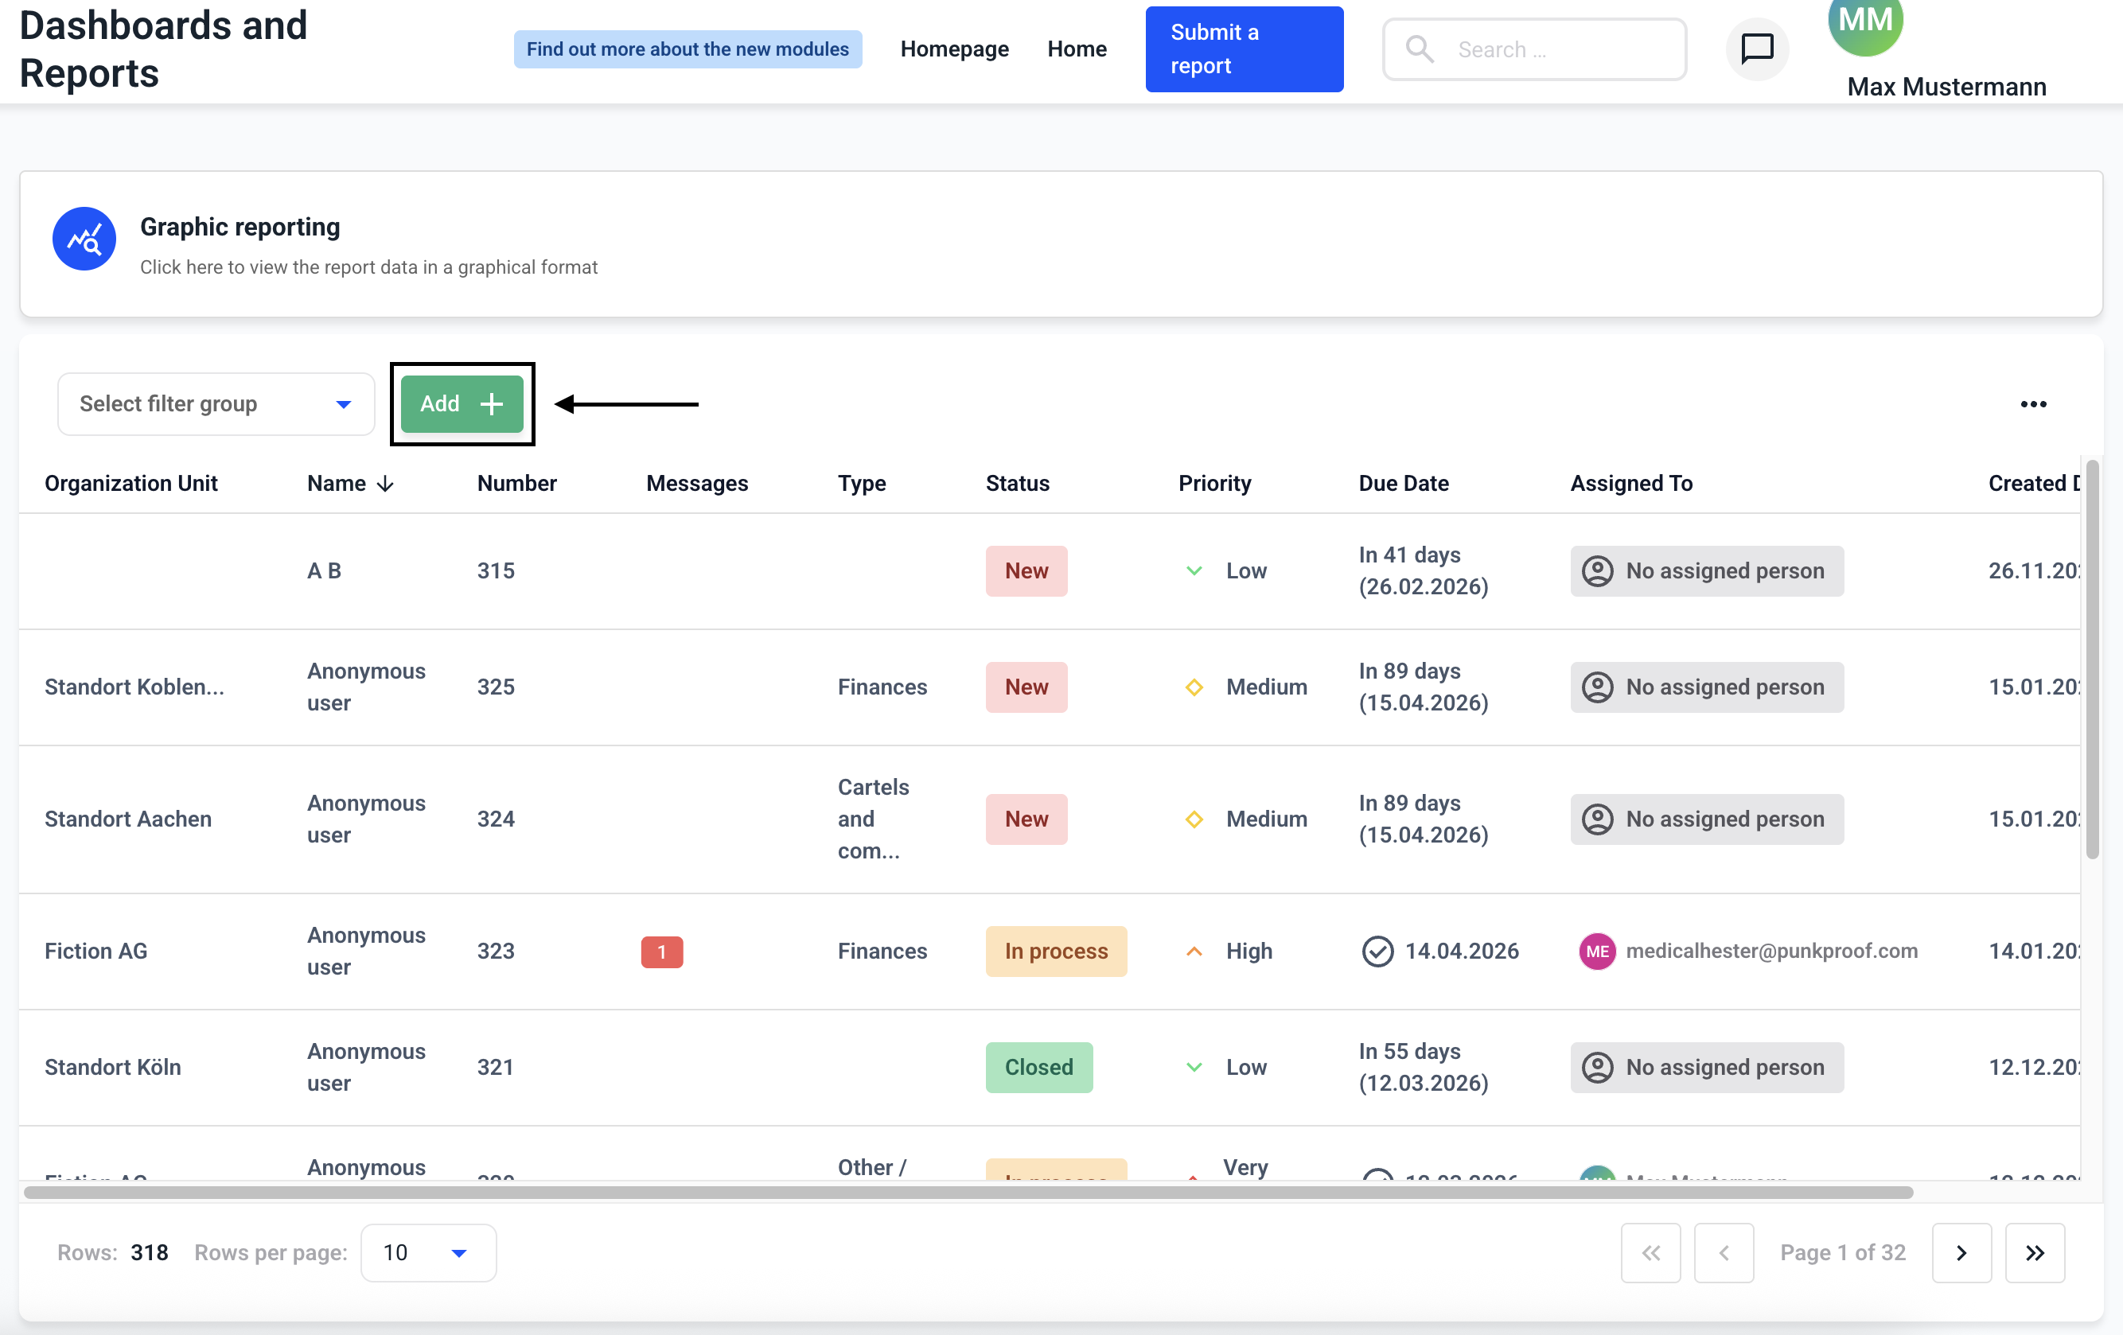Image resolution: width=2123 pixels, height=1335 pixels.
Task: Go to the Home menu item
Action: [1077, 49]
